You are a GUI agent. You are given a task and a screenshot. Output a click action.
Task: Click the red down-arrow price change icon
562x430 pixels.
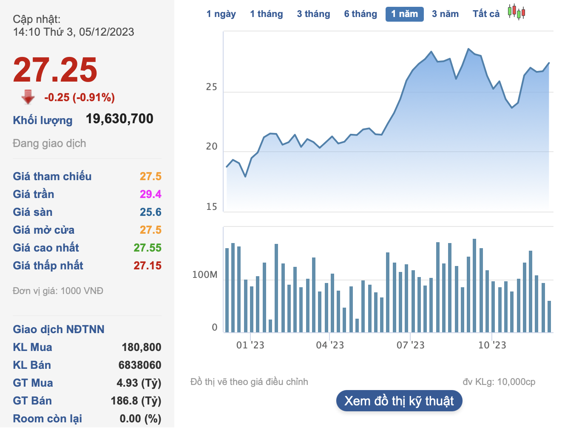pos(28,97)
